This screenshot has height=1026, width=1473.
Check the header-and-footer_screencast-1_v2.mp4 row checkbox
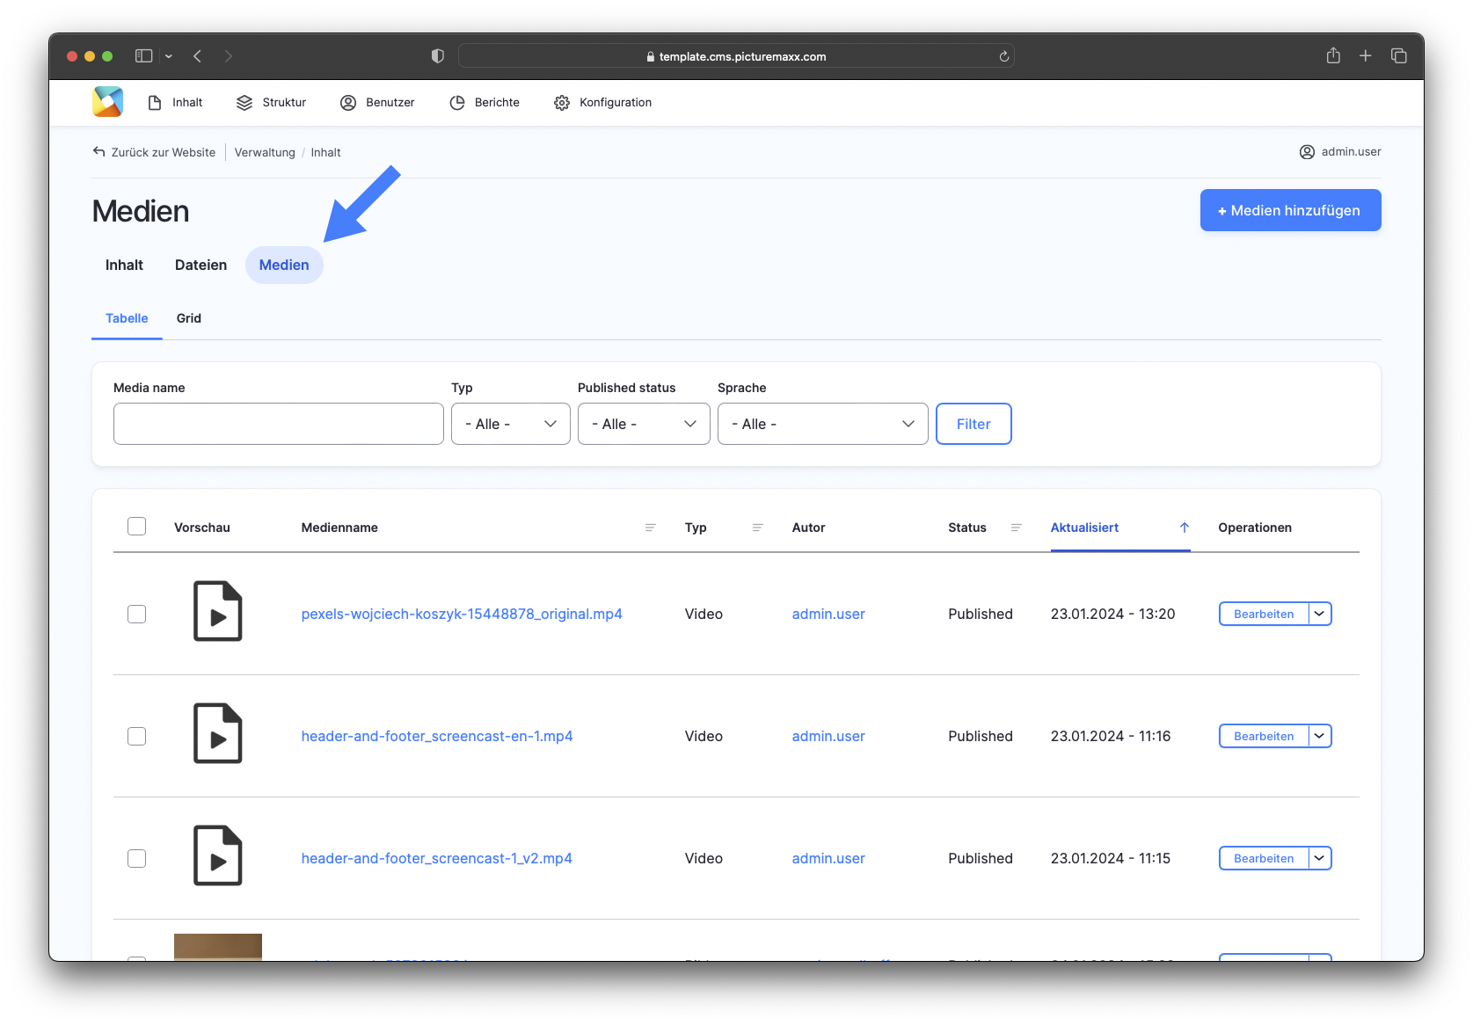tap(136, 858)
